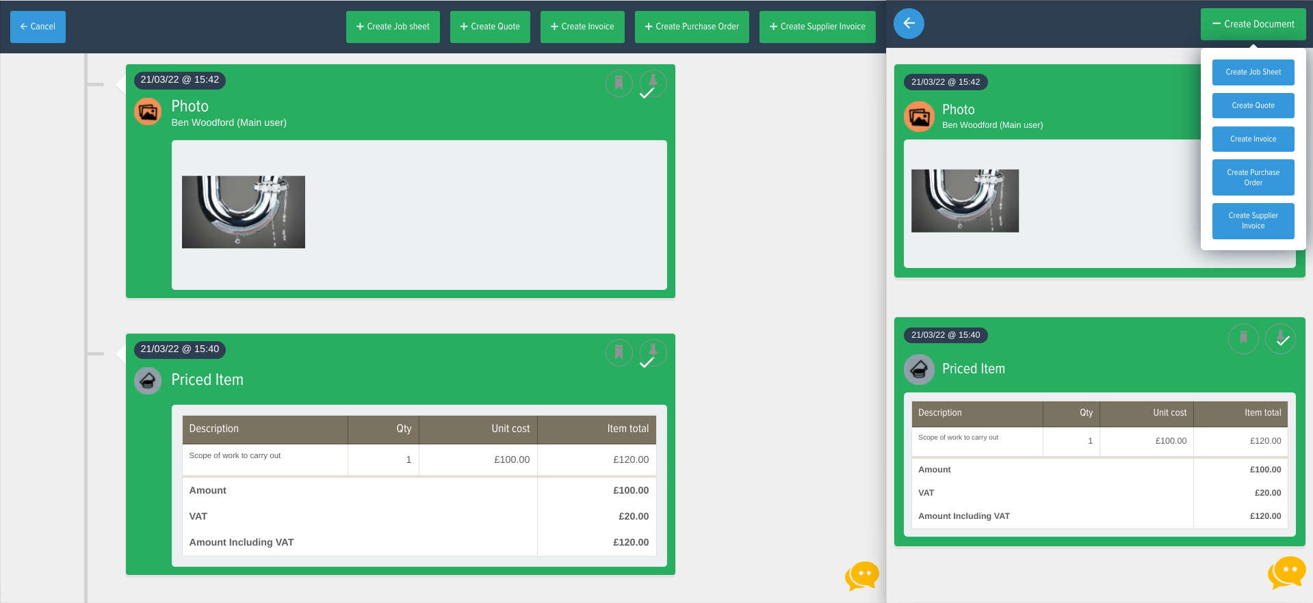1313x603 pixels.
Task: Choose Create Purchase Order in the dropdown menu
Action: point(1253,178)
